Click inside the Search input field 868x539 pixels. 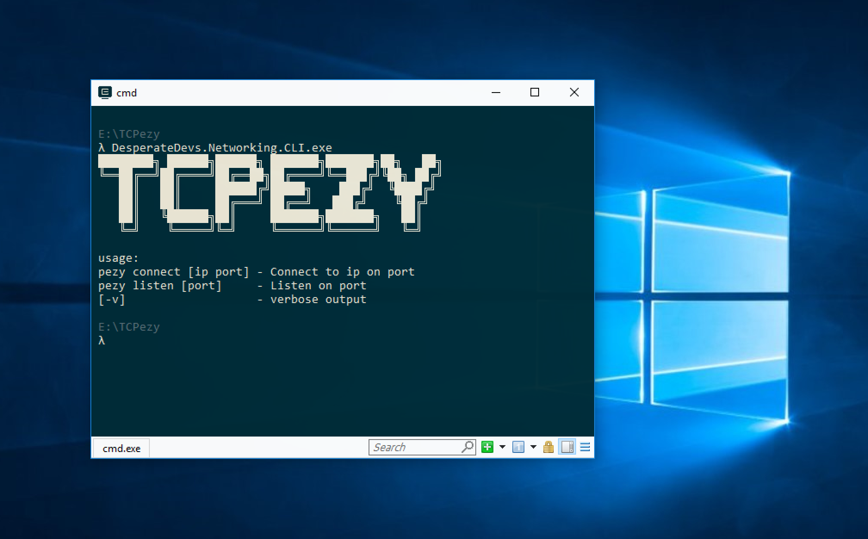tap(413, 447)
